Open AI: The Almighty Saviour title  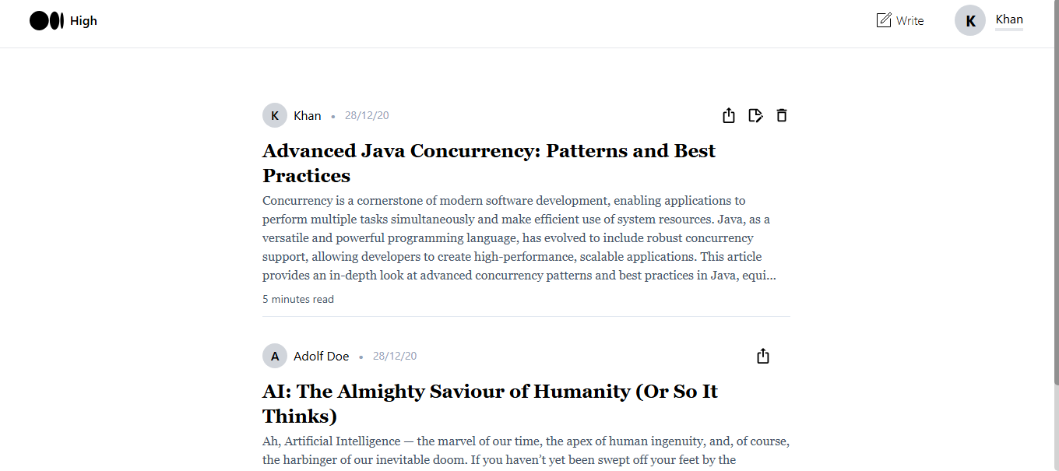click(x=491, y=403)
